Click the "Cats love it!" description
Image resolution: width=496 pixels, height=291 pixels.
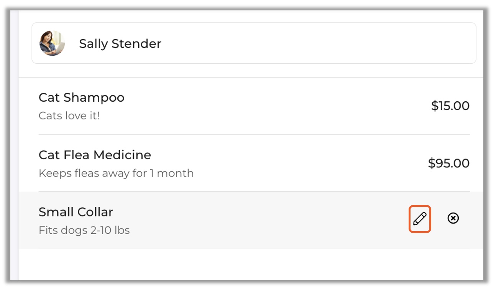69,116
